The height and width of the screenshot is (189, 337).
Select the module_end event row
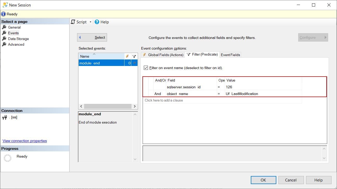tap(101, 63)
